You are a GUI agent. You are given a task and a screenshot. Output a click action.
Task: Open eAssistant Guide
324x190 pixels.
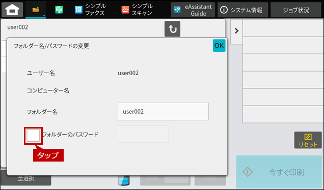(193, 10)
